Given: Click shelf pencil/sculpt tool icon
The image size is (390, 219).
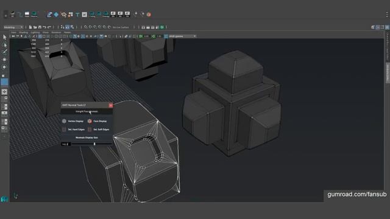Looking at the screenshot, I should click(49, 15).
